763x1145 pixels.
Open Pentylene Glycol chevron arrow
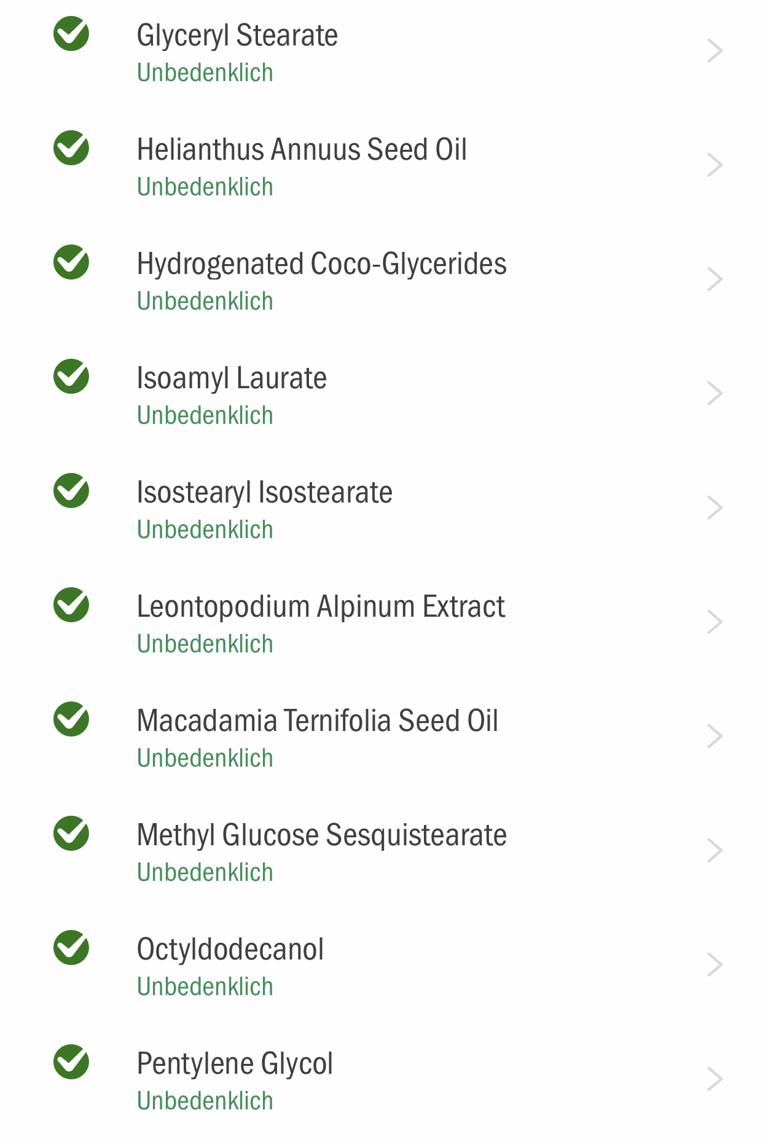click(714, 1079)
